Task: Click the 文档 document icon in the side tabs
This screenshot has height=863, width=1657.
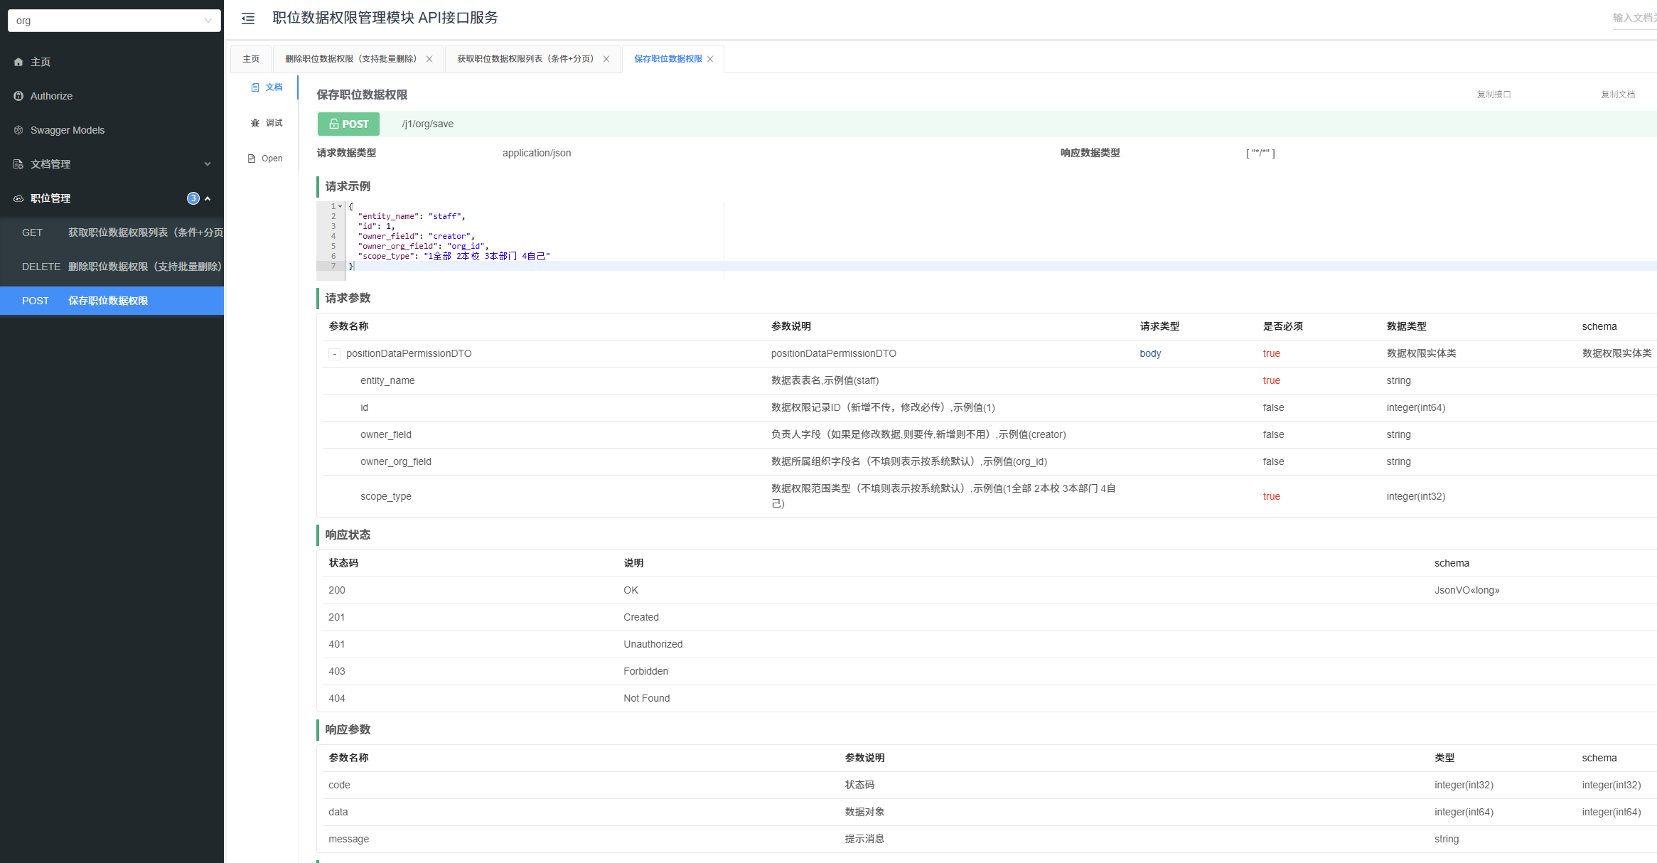Action: [255, 87]
